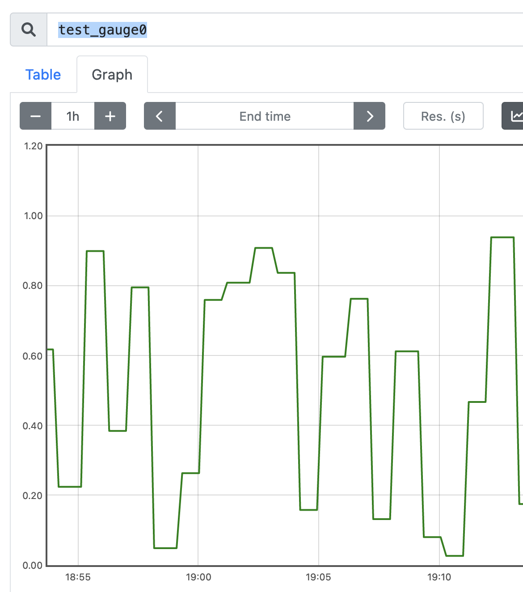This screenshot has width=523, height=592.
Task: Click the 19:00 x-axis time label
Action: 198,577
